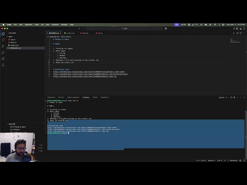The width and height of the screenshot is (247, 185).
Task: Select README.md in file explorer
Action: 25,48
